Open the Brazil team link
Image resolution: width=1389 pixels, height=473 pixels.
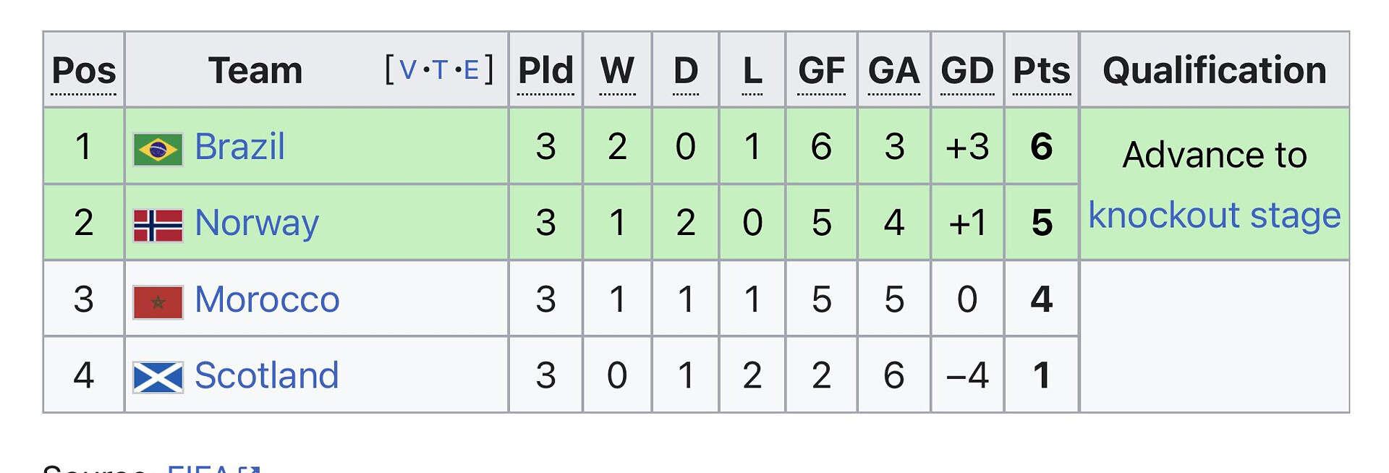click(239, 147)
